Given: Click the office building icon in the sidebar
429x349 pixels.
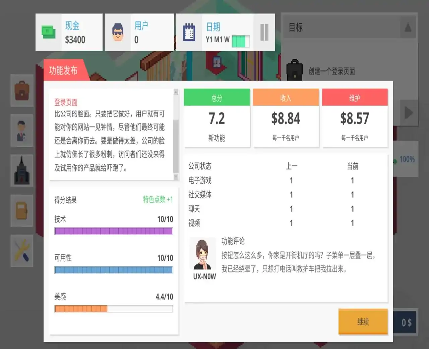Looking at the screenshot, I should tap(21, 170).
